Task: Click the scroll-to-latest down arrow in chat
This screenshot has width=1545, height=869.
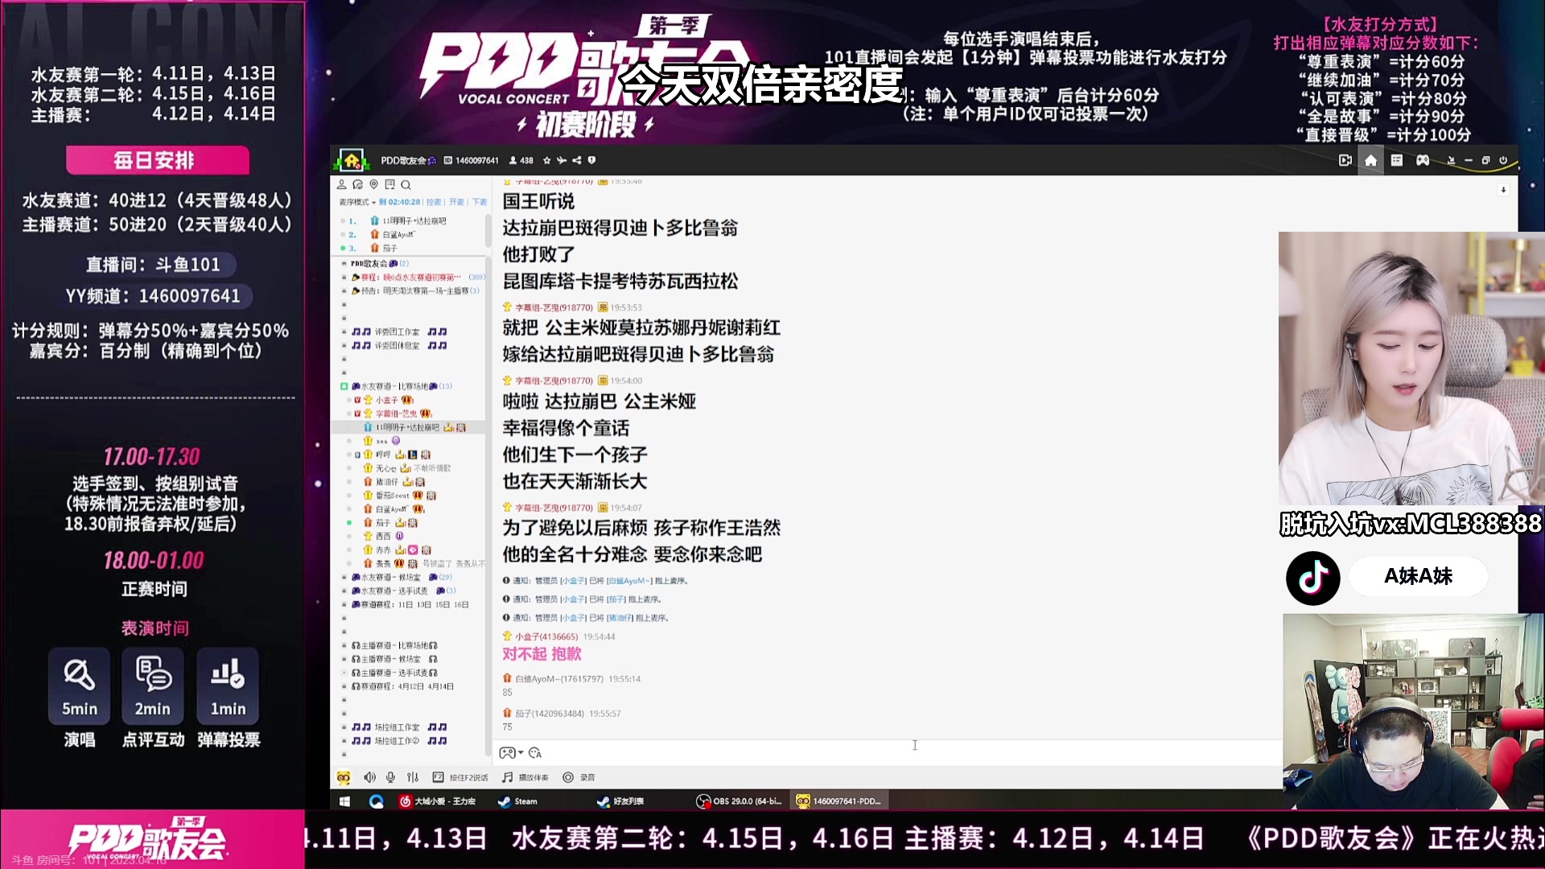Action: coord(1503,190)
